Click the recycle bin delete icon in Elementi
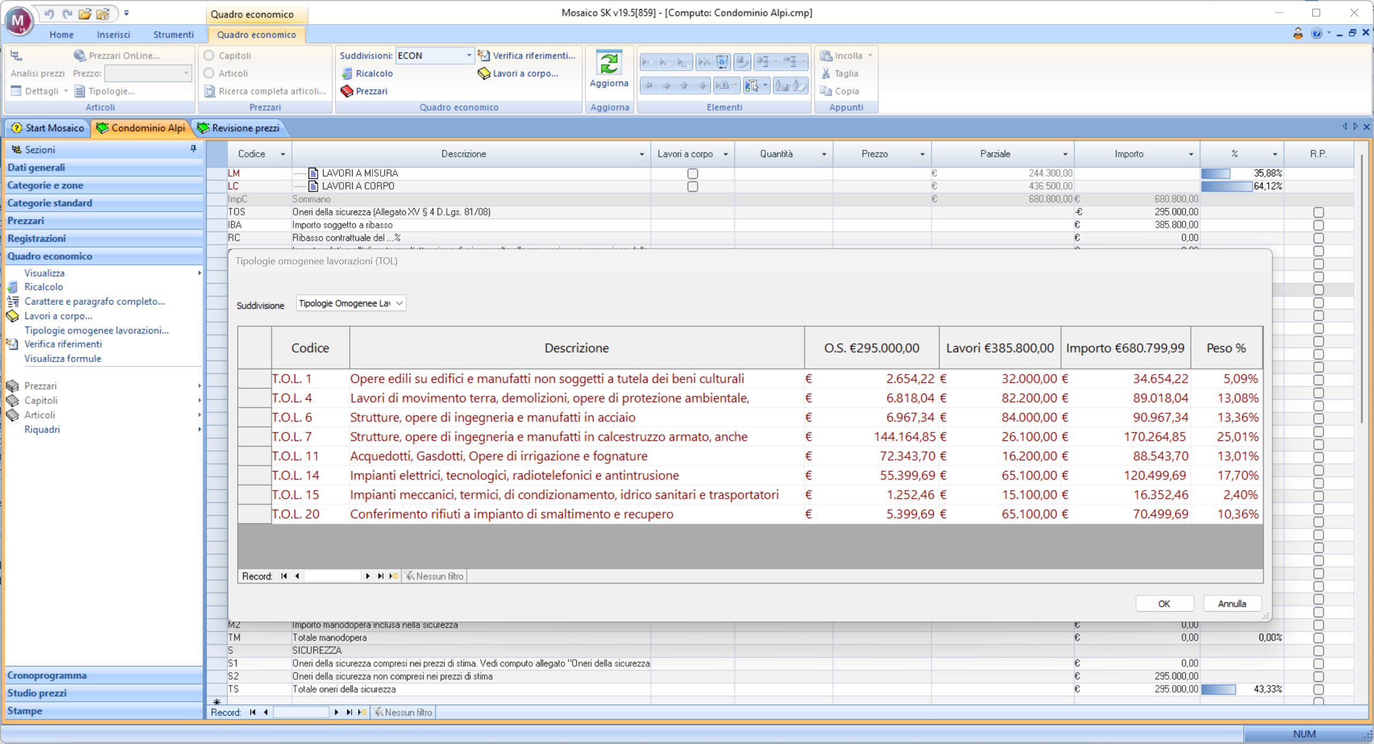The width and height of the screenshot is (1374, 744). coord(722,62)
